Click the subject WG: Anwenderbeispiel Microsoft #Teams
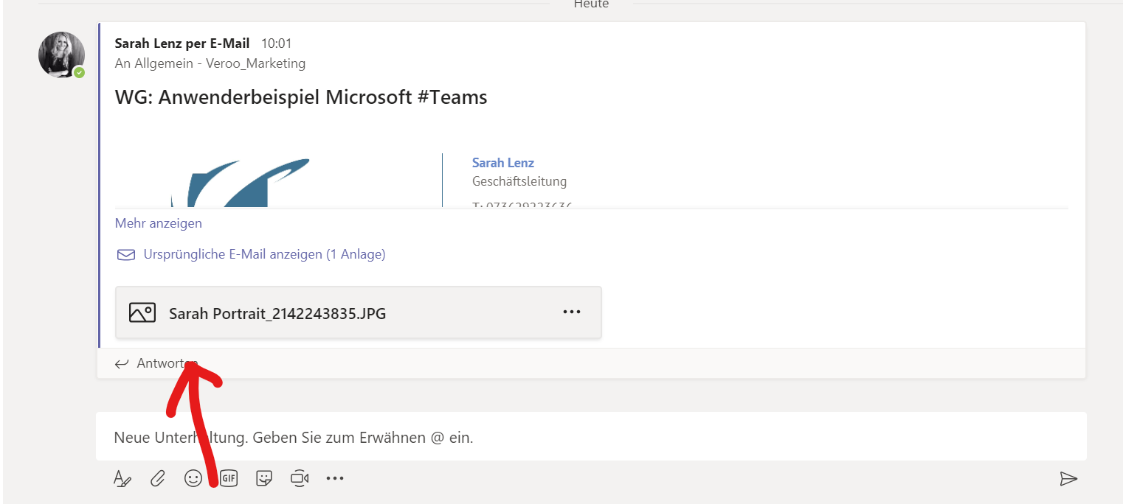 pyautogui.click(x=301, y=97)
